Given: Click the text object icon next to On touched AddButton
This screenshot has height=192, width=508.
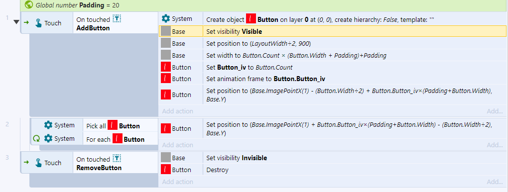Looking at the screenshot, I should coord(117,19).
